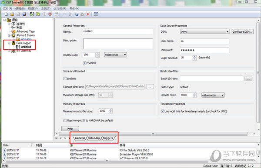Click the Description text box

(118, 44)
